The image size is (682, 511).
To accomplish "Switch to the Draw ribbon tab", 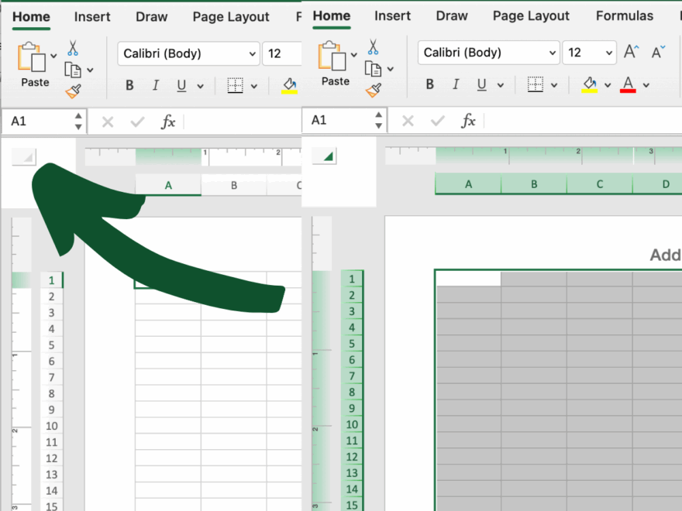I will click(x=452, y=15).
